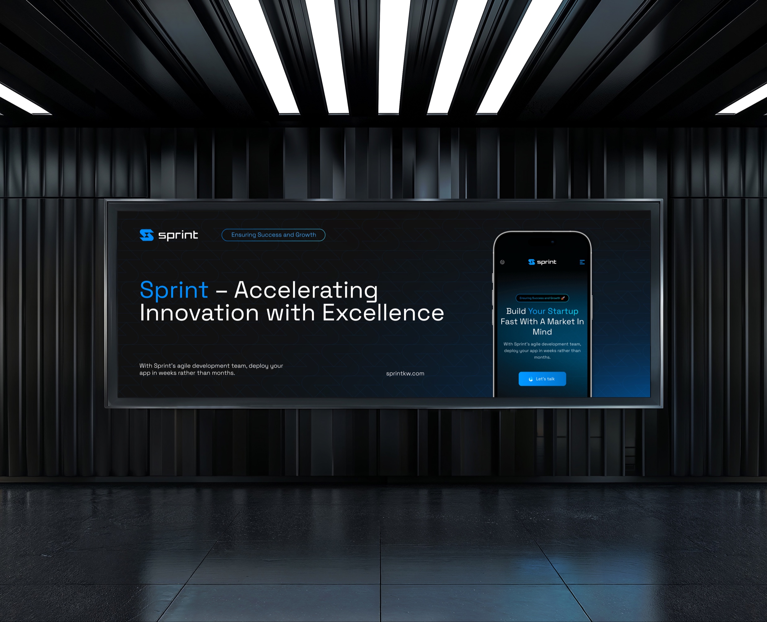Tap 'Fast With A Market In' headline line
The height and width of the screenshot is (622, 767).
(542, 321)
